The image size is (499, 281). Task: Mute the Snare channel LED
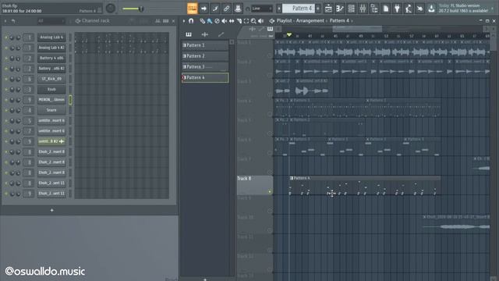[x=6, y=110]
